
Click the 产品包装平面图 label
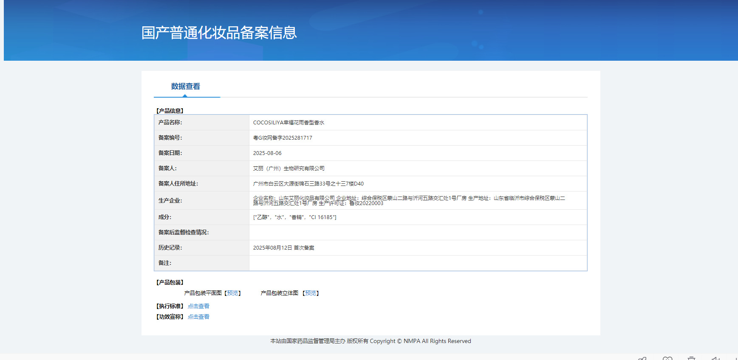[x=203, y=293]
